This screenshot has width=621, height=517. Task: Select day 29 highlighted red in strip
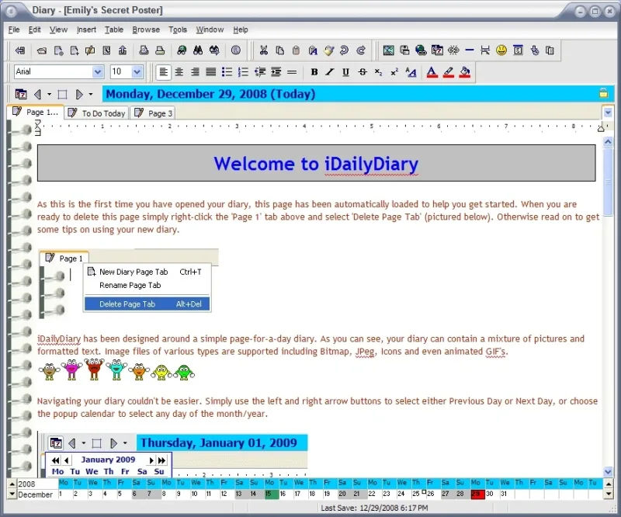(477, 494)
